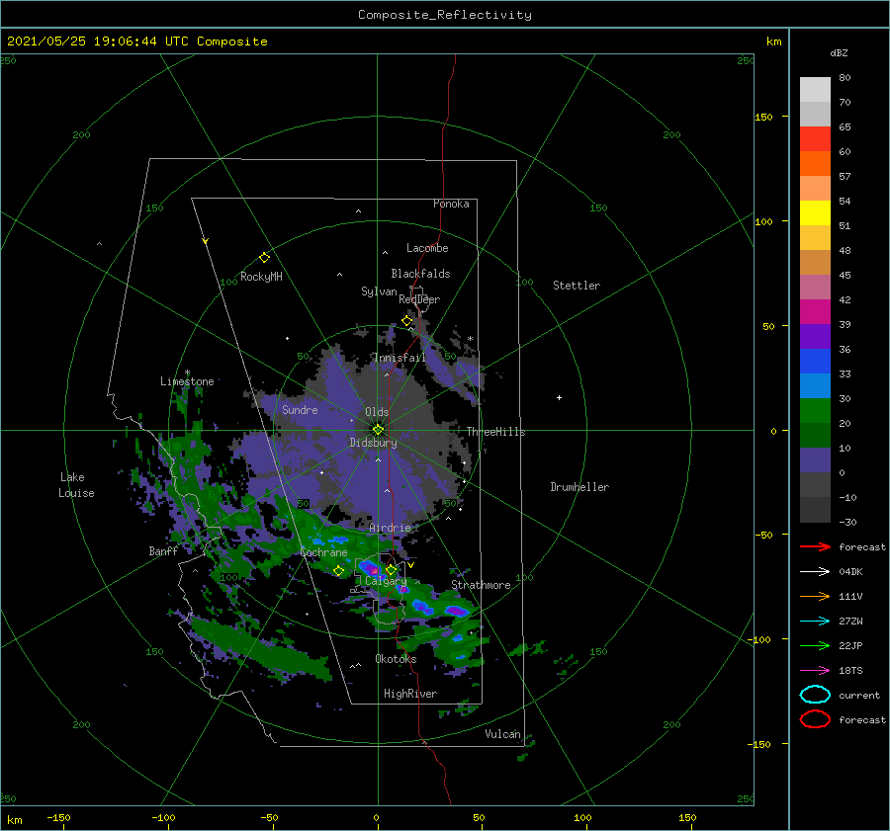Screen dimensions: 890x831
Task: Click the Ponoka town label
Action: coord(451,204)
